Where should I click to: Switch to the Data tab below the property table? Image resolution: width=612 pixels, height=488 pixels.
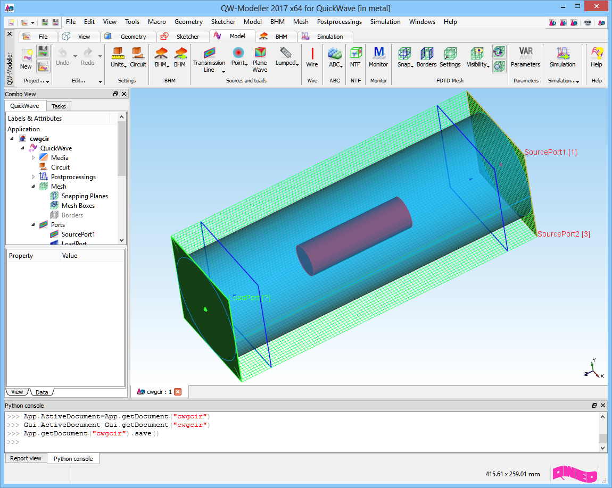[x=42, y=392]
